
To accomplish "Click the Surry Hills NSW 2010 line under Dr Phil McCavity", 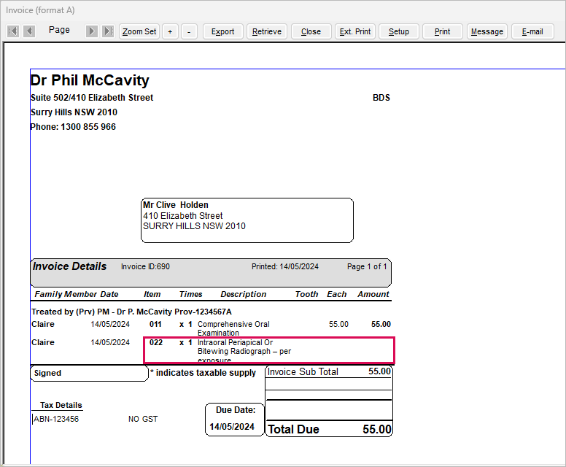I will [x=74, y=112].
